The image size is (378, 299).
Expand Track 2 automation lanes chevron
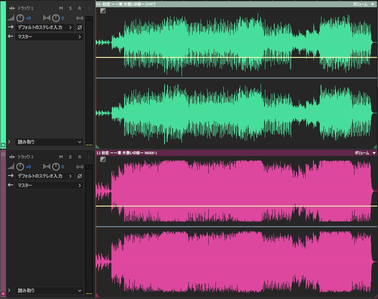[x=9, y=290]
